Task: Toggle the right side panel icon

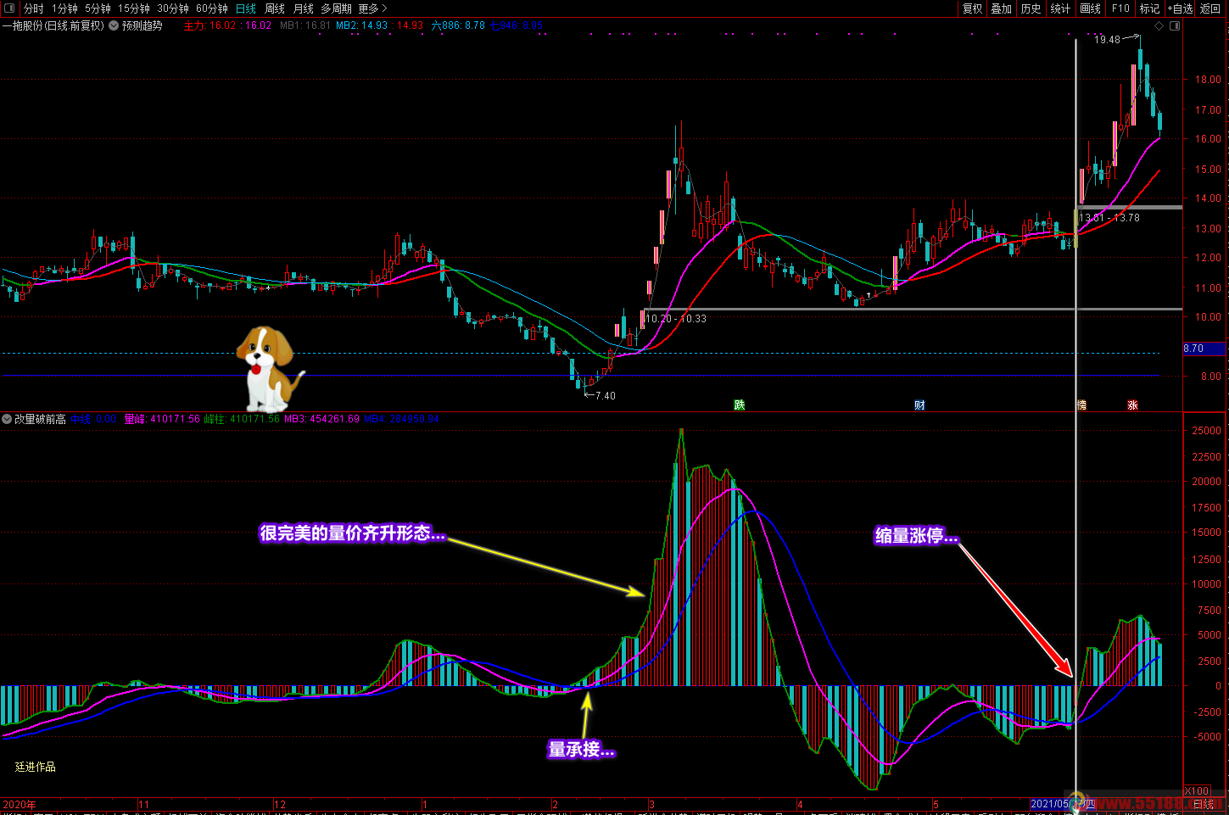Action: pyautogui.click(x=1175, y=26)
